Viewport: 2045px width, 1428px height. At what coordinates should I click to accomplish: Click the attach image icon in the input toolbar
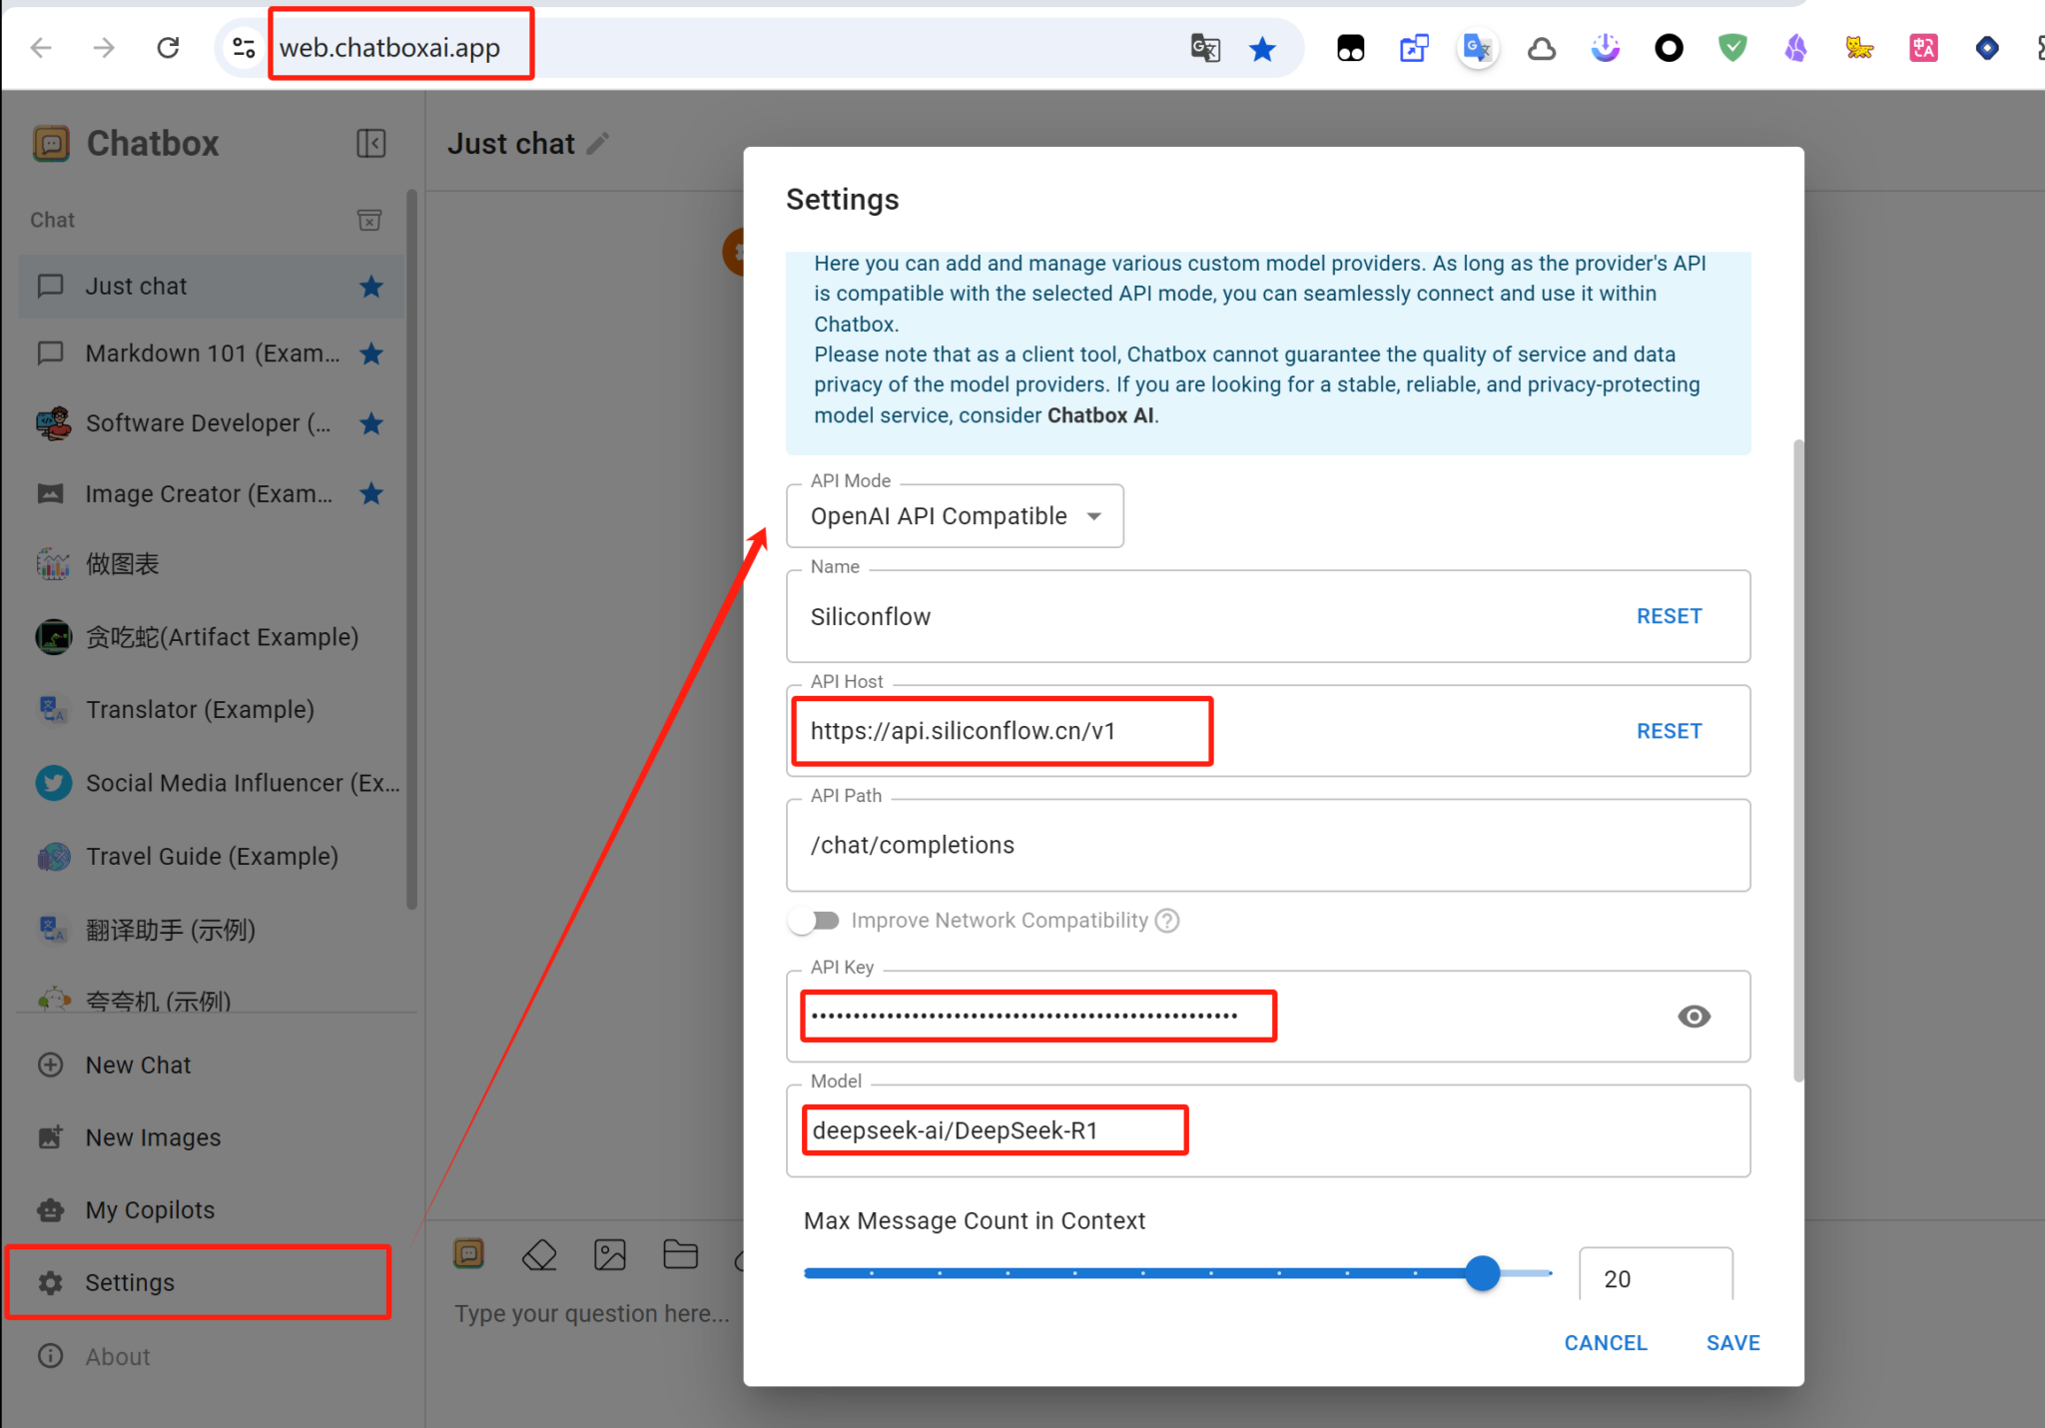(x=610, y=1255)
